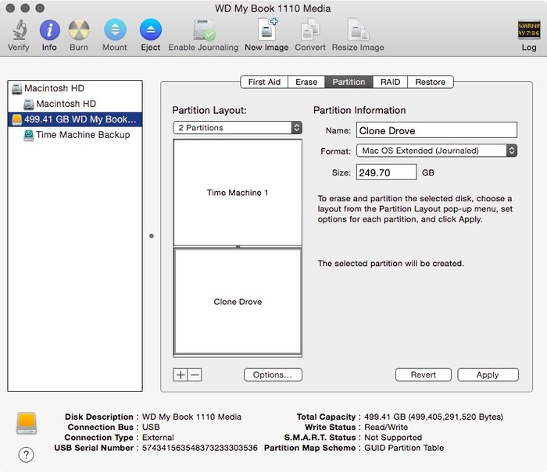The width and height of the screenshot is (547, 472).
Task: Select the Time Machine 1 partition block
Action: coord(238,193)
